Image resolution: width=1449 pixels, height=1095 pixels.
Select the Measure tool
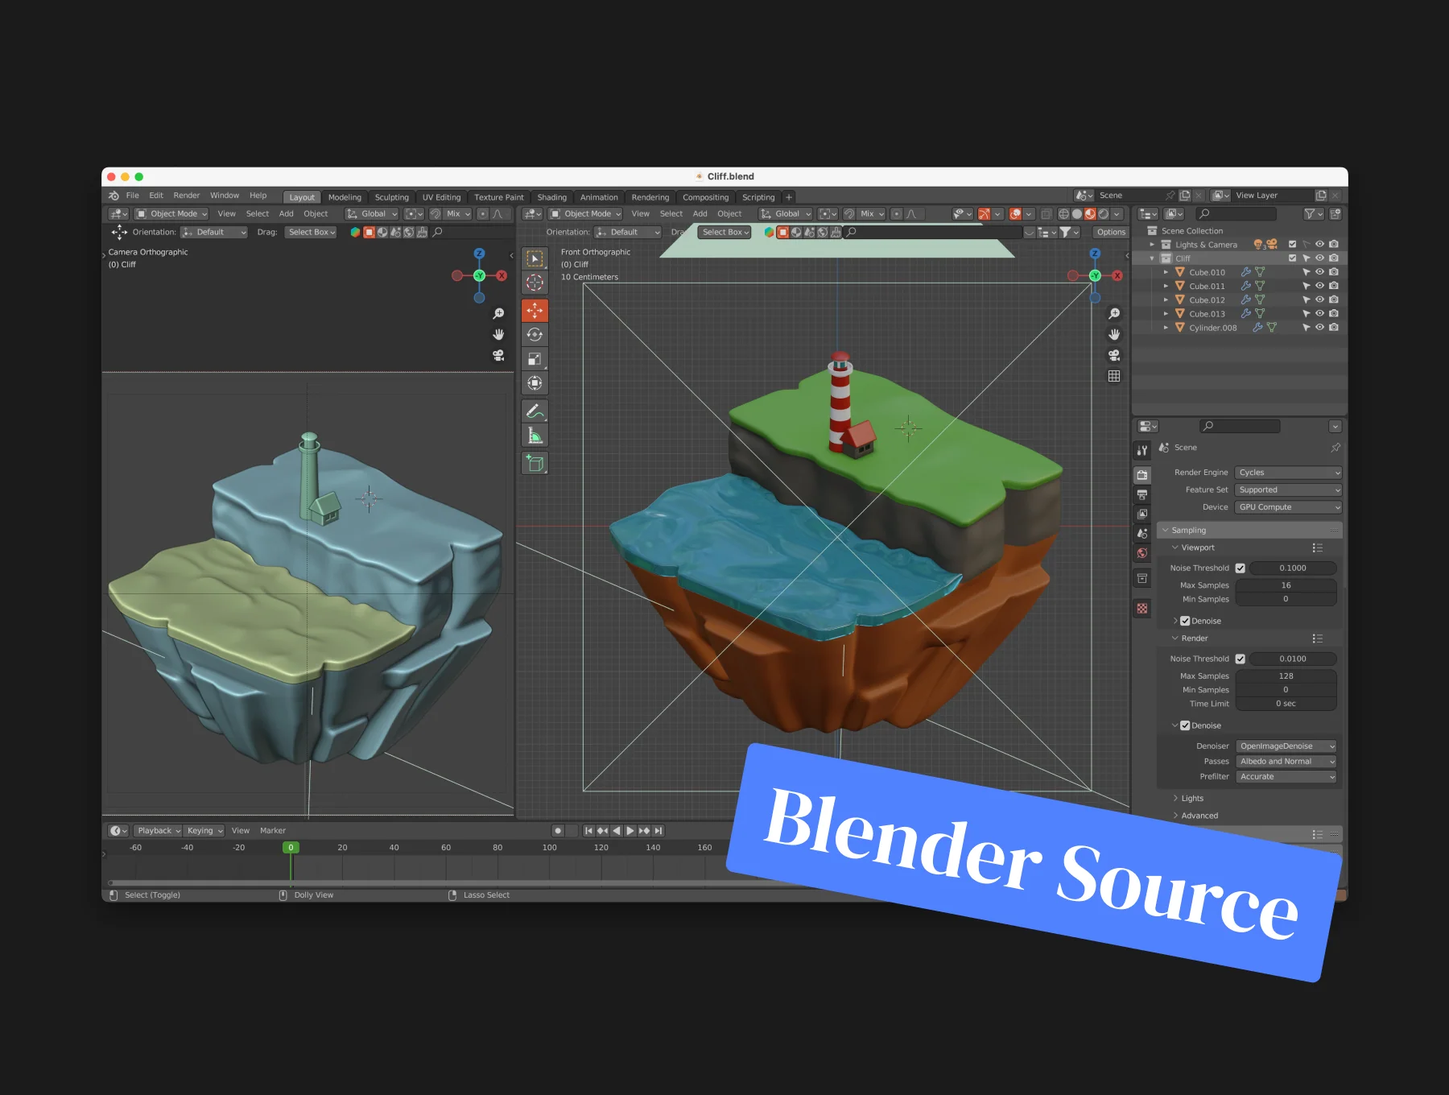pyautogui.click(x=535, y=436)
